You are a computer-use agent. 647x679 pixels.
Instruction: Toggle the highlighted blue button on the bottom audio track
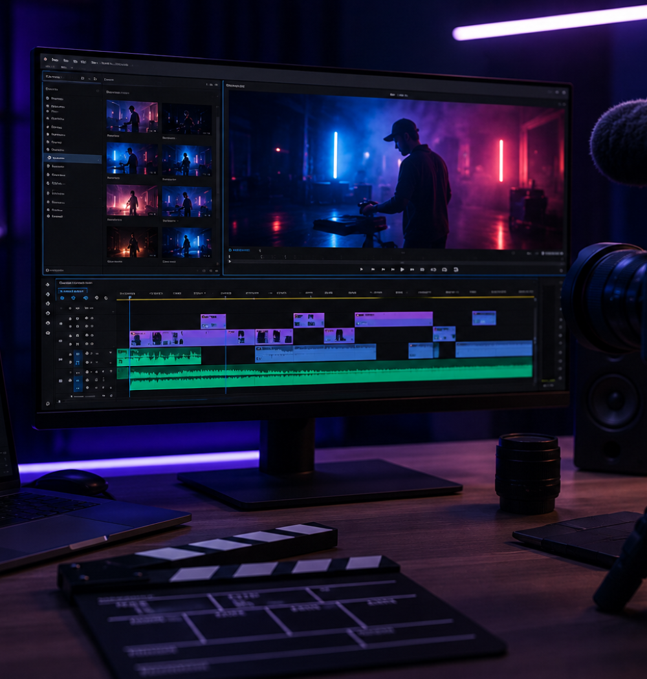[x=78, y=380]
